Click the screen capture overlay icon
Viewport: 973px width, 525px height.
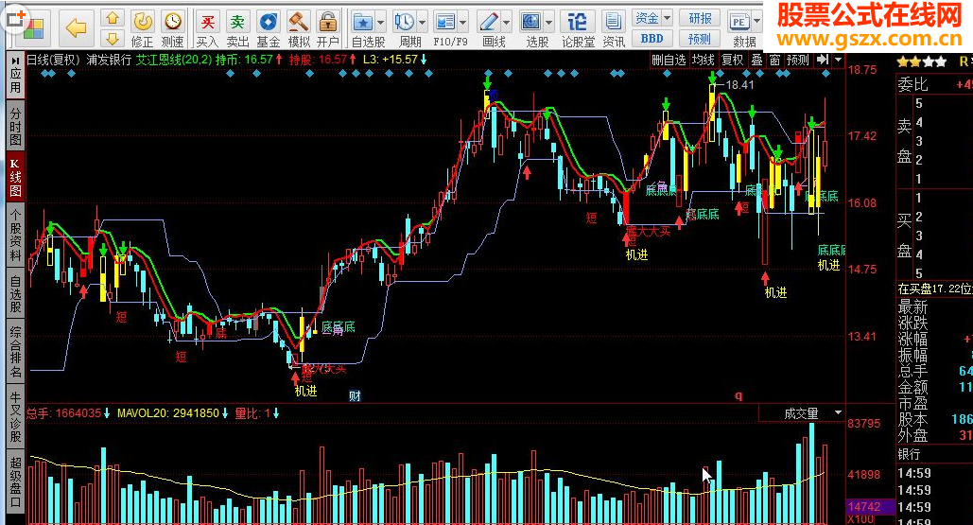click(x=15, y=19)
